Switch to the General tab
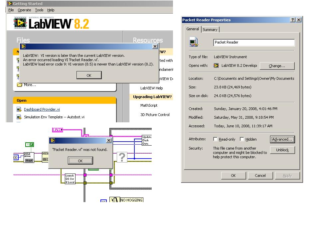The height and width of the screenshot is (239, 319). [x=193, y=29]
